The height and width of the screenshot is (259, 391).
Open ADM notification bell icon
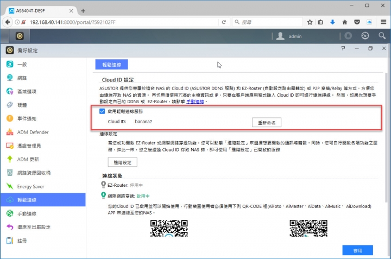click(348, 36)
